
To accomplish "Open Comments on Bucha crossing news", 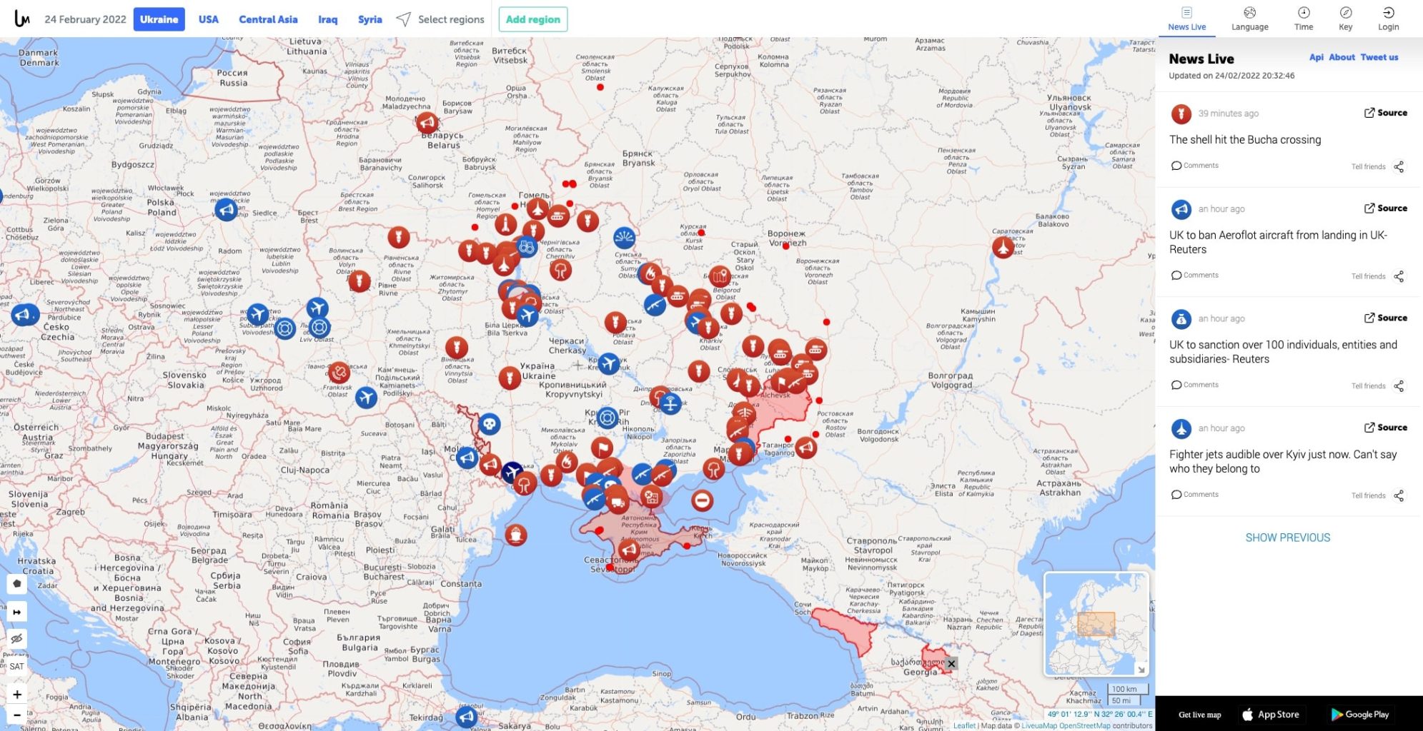I will pyautogui.click(x=1194, y=166).
